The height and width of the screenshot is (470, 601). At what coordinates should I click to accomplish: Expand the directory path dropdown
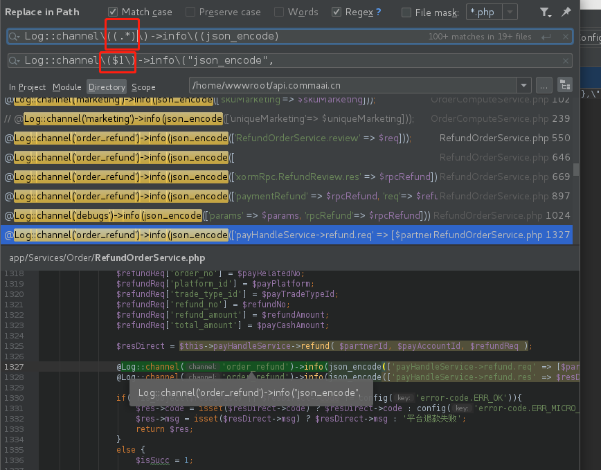pos(523,85)
